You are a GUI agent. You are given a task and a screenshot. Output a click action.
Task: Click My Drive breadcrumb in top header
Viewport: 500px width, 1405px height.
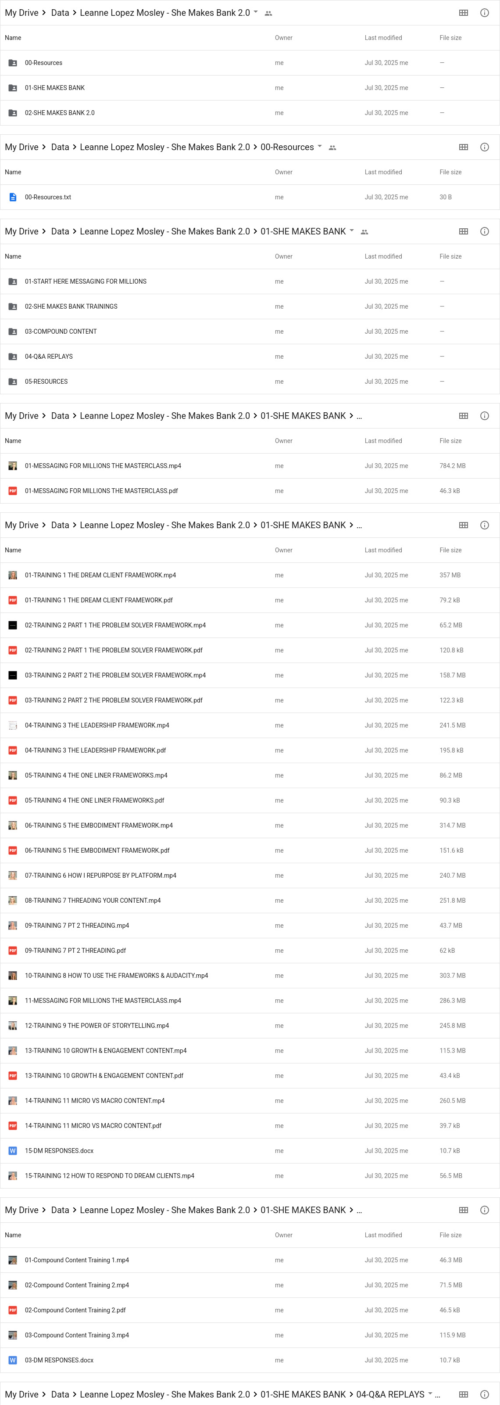[x=22, y=13]
